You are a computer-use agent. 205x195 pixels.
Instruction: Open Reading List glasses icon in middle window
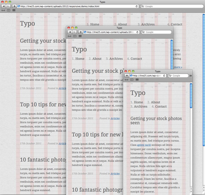point(69,36)
